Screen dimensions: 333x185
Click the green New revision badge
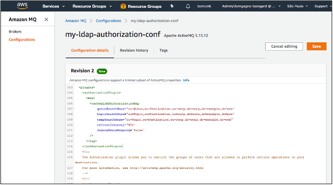(x=102, y=71)
